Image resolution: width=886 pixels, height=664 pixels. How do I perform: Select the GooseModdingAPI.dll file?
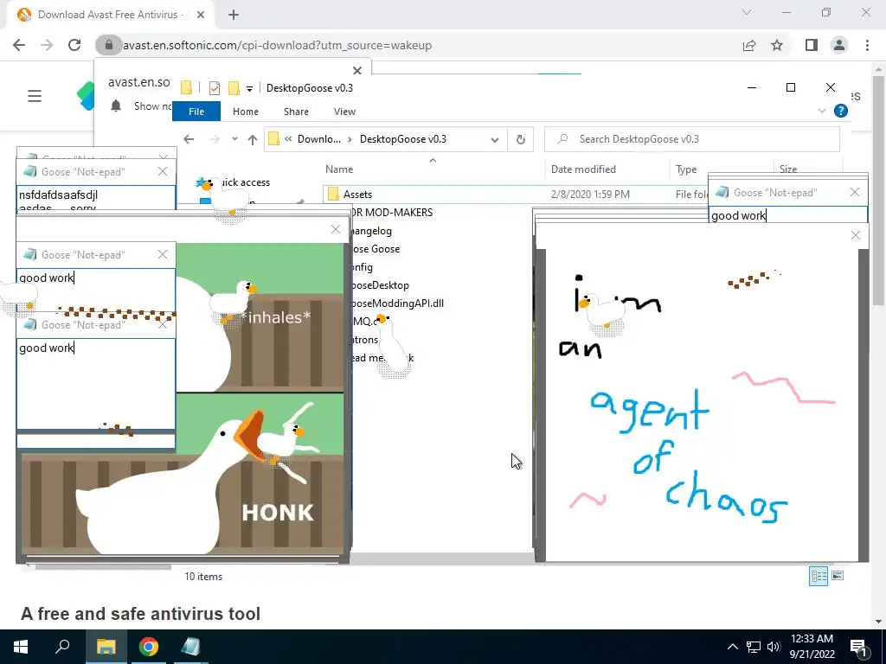click(x=398, y=303)
